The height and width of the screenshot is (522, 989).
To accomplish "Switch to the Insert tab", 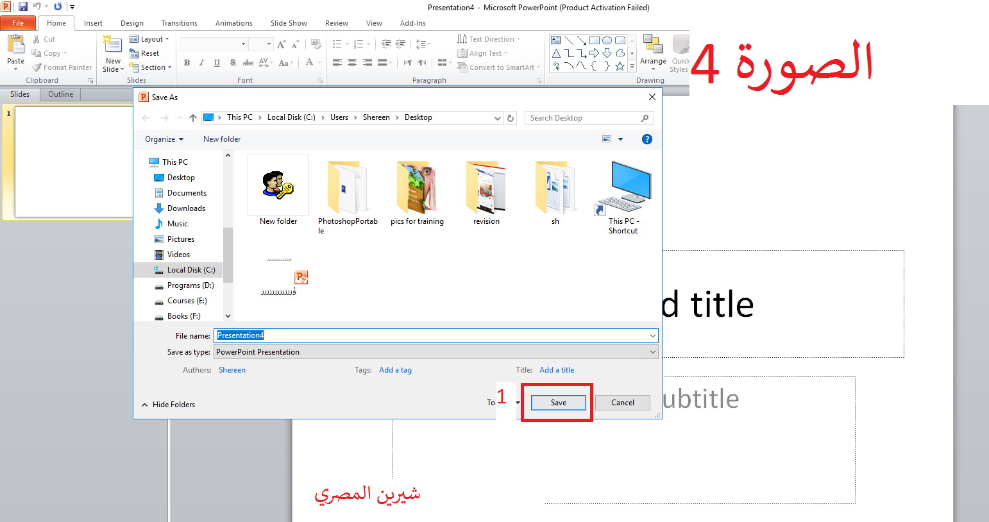I will point(93,23).
